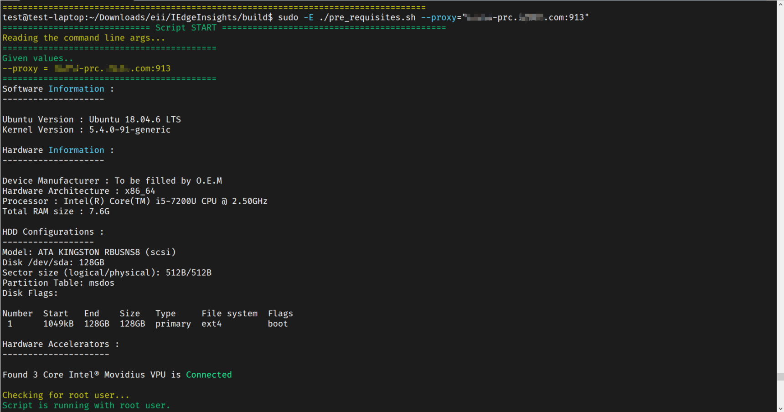Click the KINGSTON RBUSNS8 model line
The width and height of the screenshot is (784, 412).
[89, 252]
